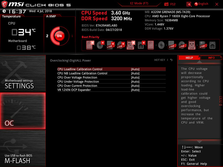Screen dimensions: 223x167
Task: Select the legacy CD/DVD boot icon
Action: pos(161,45)
